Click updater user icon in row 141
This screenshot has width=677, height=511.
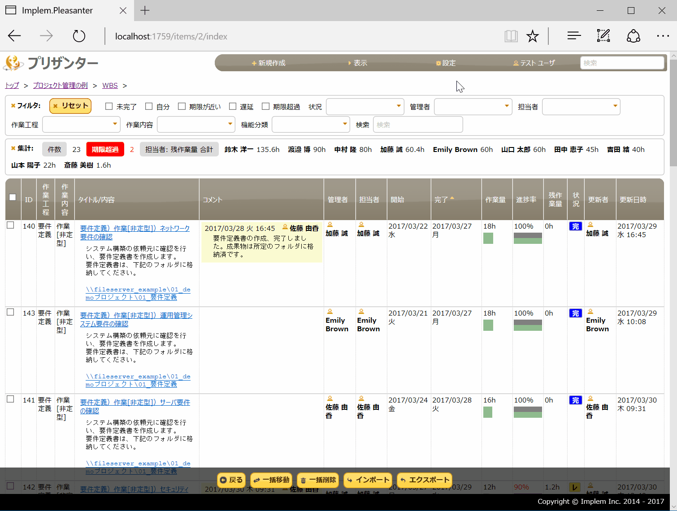[590, 398]
